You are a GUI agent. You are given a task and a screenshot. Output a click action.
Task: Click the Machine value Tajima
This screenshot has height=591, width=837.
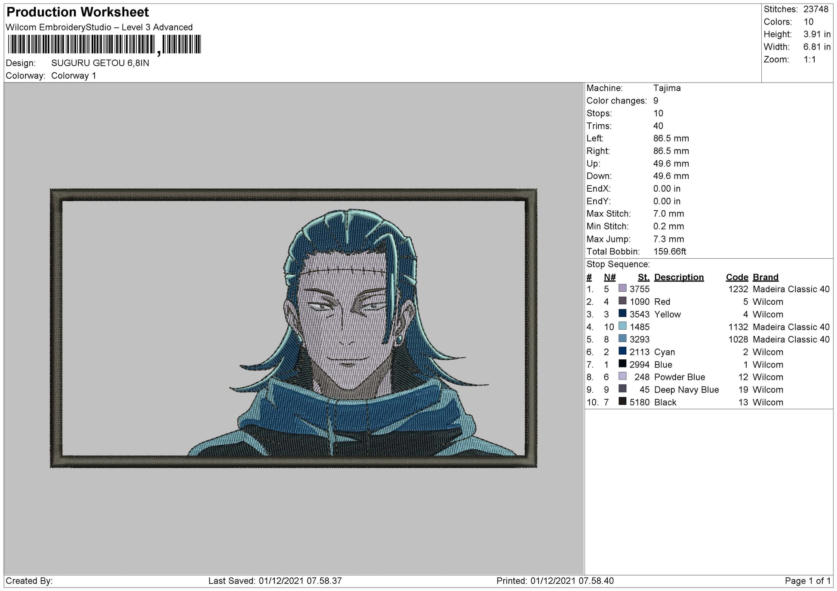667,88
